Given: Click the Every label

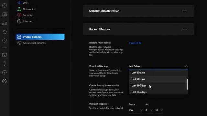Looking at the screenshot, I should 132,104.
